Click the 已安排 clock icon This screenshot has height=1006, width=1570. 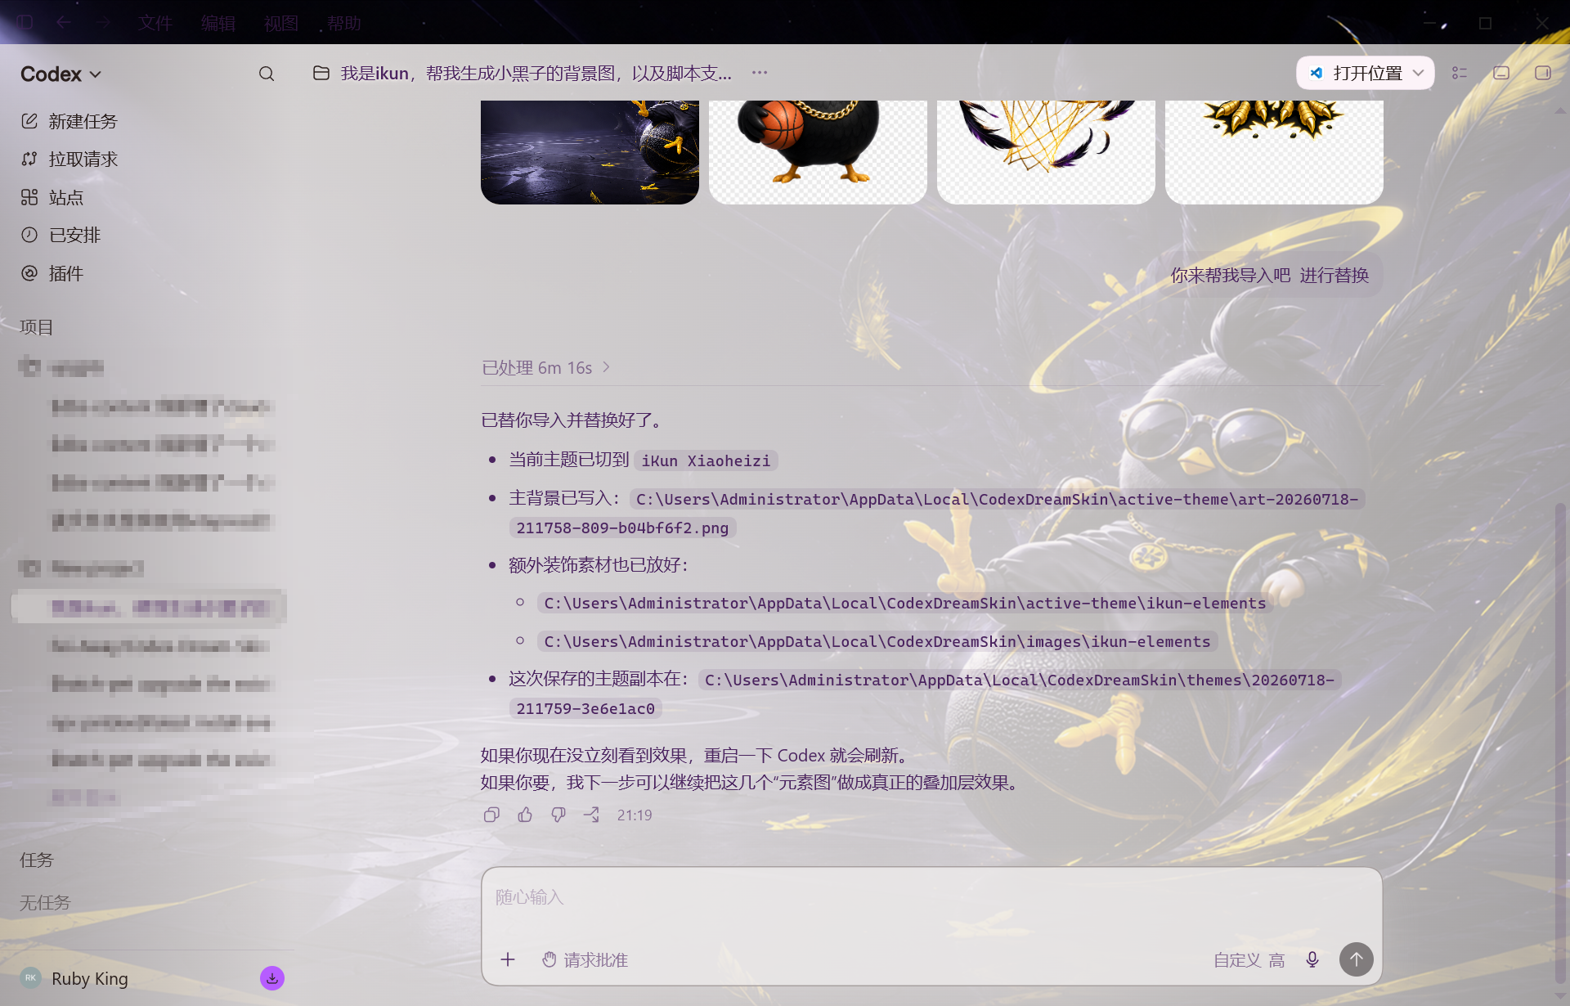pos(29,235)
